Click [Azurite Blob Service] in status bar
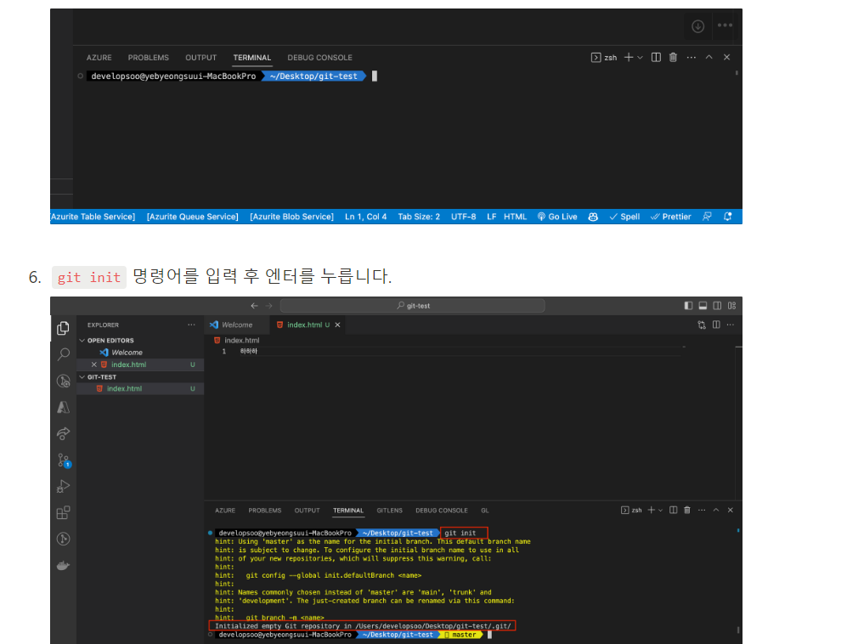The width and height of the screenshot is (847, 644). 291,217
